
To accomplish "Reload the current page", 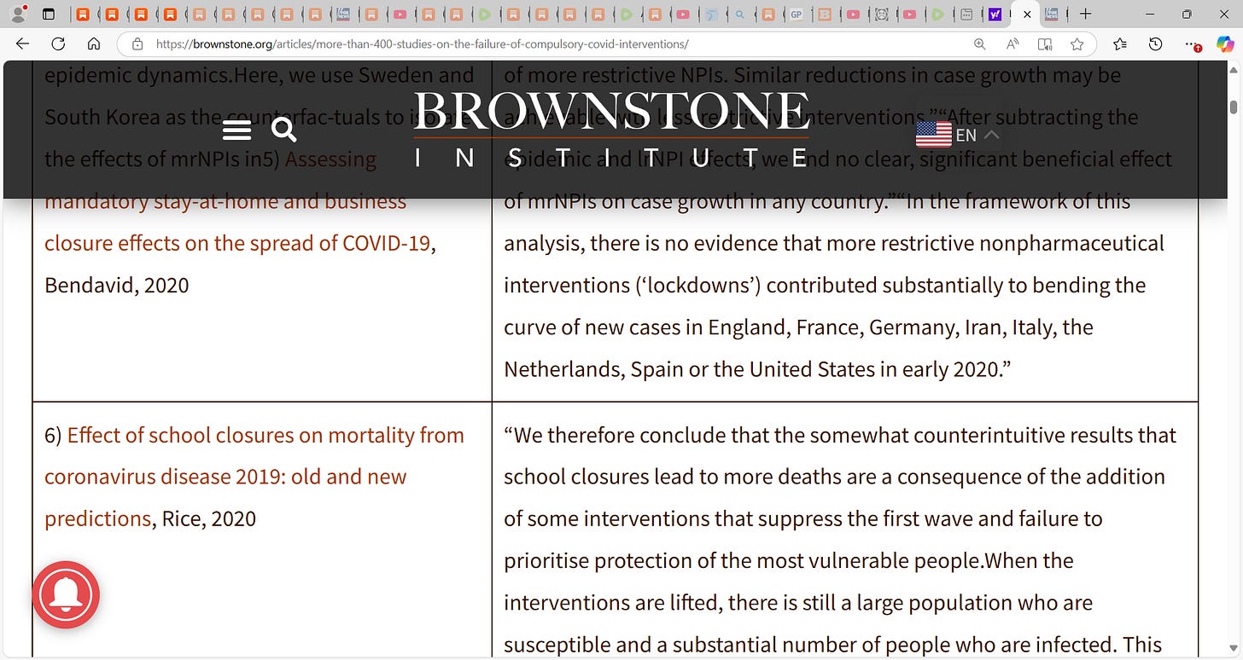I will point(58,44).
